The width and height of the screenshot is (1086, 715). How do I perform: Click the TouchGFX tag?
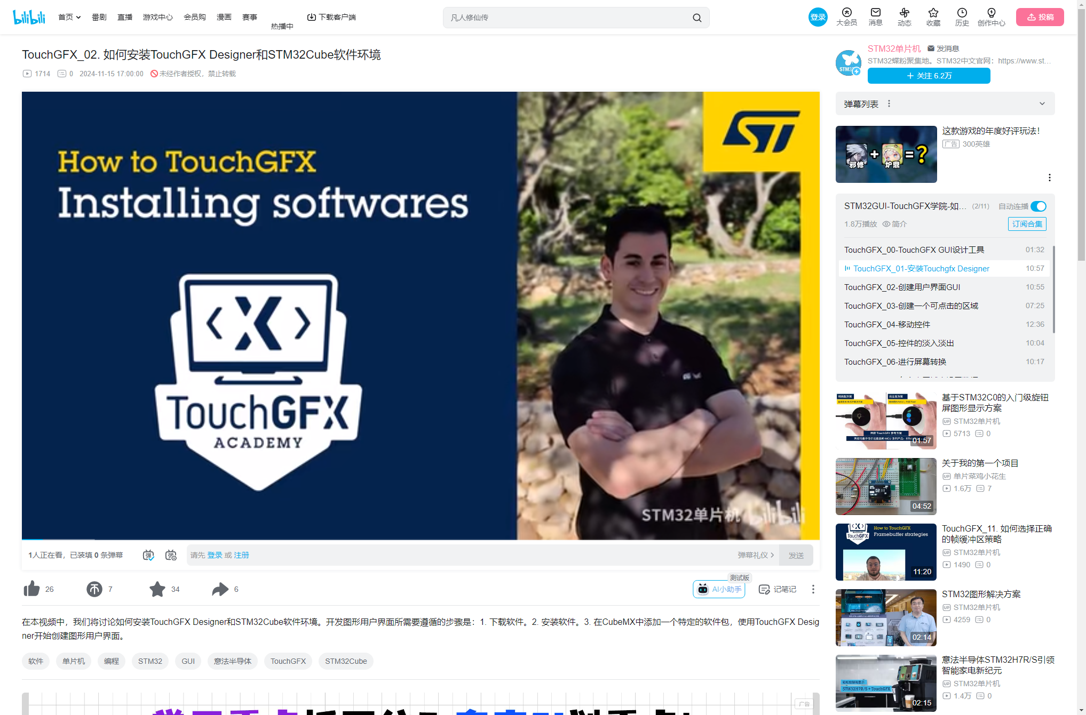tap(288, 661)
